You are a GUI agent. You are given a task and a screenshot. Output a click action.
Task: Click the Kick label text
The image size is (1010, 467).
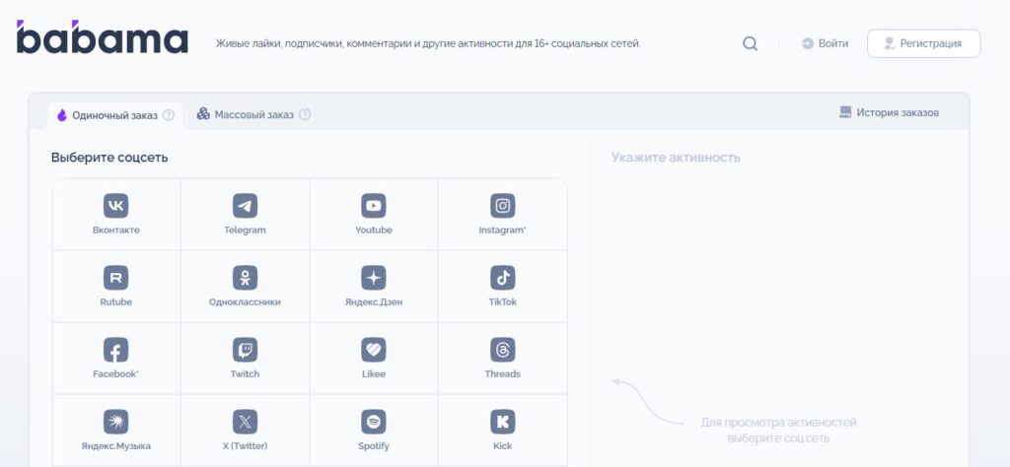tap(502, 446)
